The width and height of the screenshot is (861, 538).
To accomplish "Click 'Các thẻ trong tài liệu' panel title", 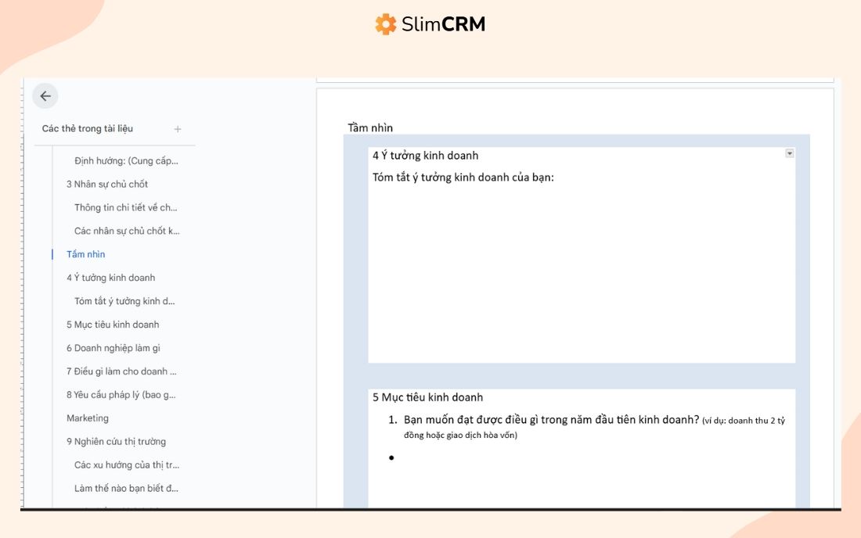I will pyautogui.click(x=88, y=128).
